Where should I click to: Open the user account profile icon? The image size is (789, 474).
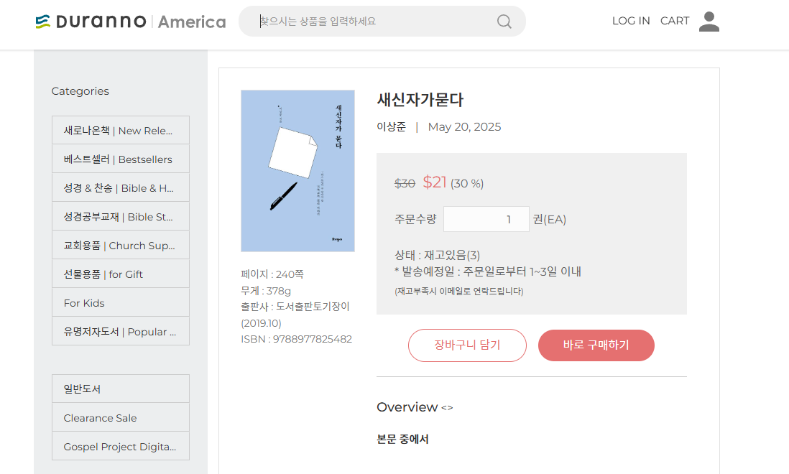(x=709, y=21)
